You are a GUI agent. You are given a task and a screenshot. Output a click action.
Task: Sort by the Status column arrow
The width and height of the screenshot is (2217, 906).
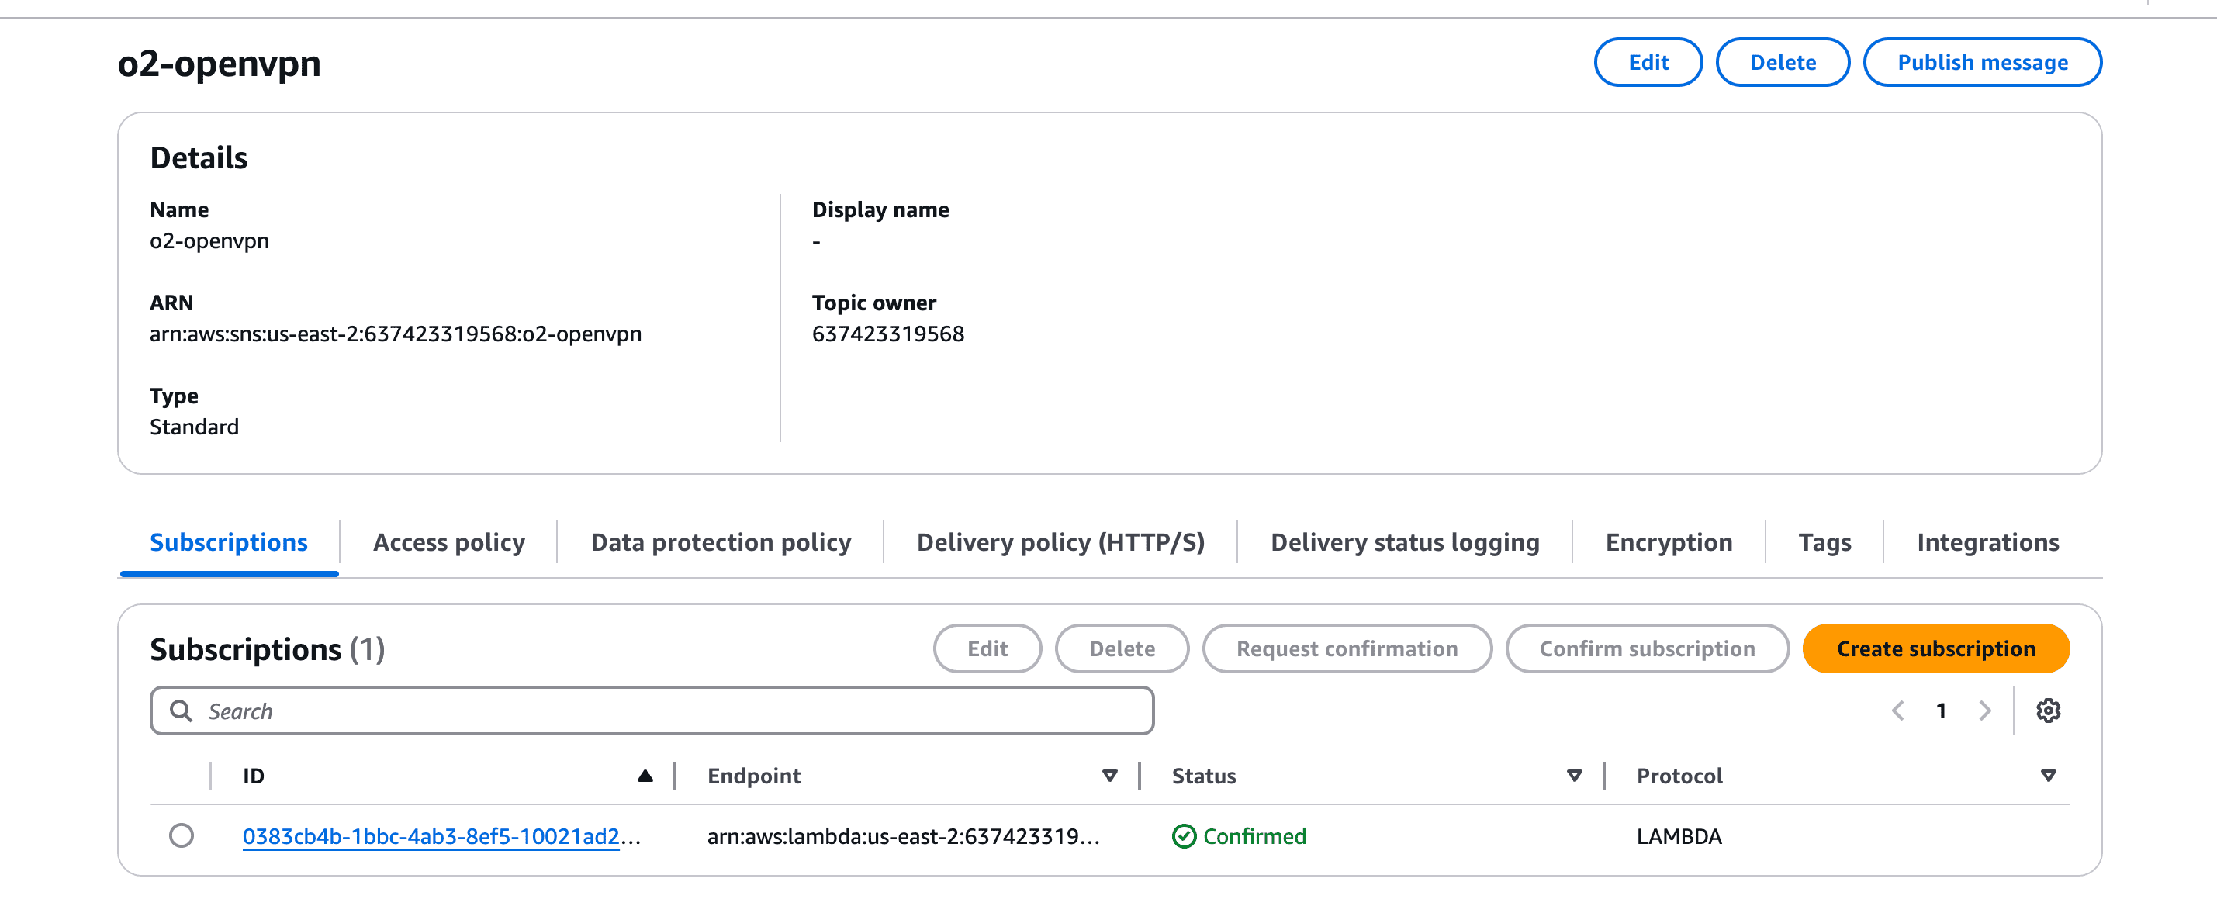[1574, 776]
